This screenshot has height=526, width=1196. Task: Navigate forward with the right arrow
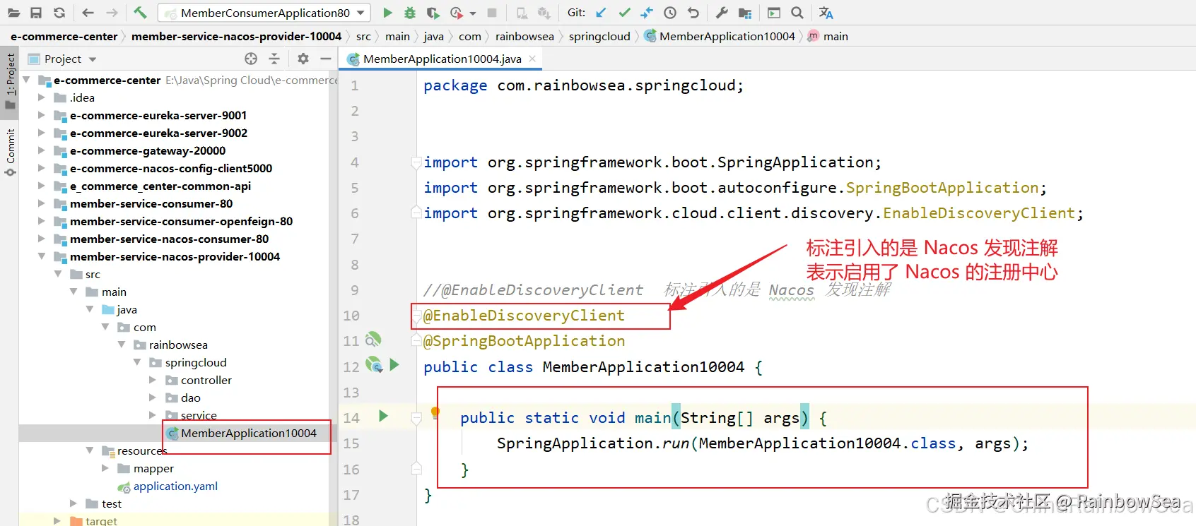click(x=112, y=13)
